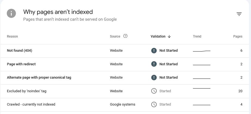Image resolution: width=251 pixels, height=114 pixels.
Task: Click clock icon in Excluded by 'noindex' row
Action: point(154,91)
